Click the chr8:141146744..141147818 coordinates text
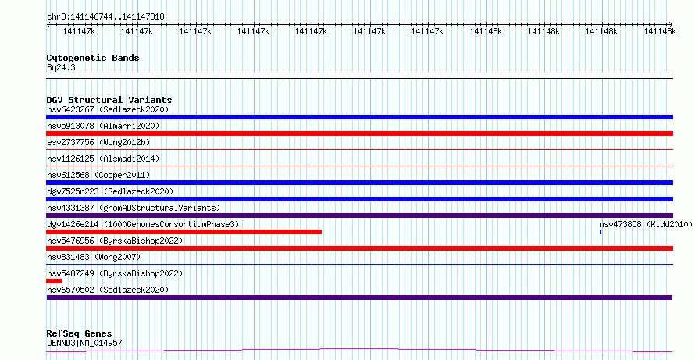 (x=105, y=17)
